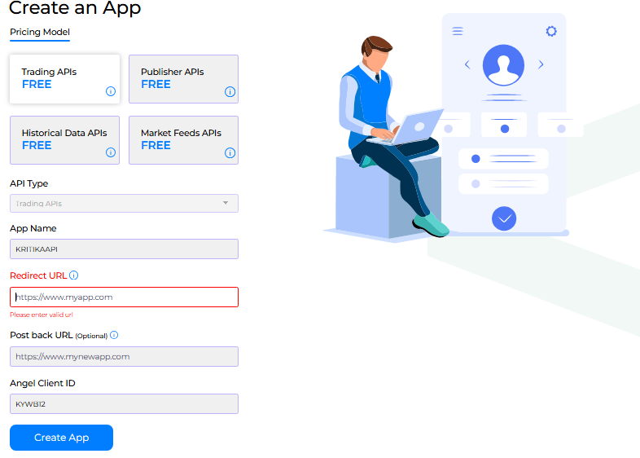Click the API Type dropdown arrow

[x=226, y=203]
